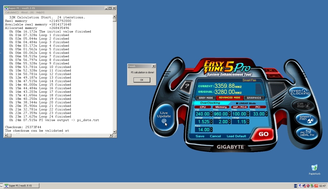Click the 02:47 system clock
Viewport: 328px width, 189px height.
pyautogui.click(x=322, y=186)
